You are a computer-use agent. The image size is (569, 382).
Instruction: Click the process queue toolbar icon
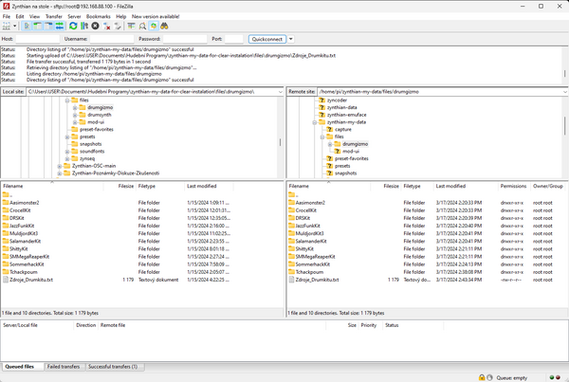tap(84, 26)
